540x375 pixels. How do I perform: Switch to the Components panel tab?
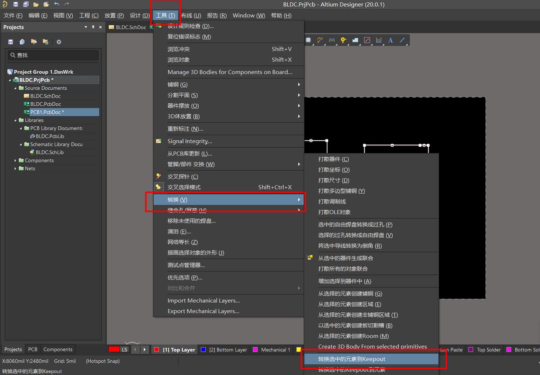click(58, 349)
